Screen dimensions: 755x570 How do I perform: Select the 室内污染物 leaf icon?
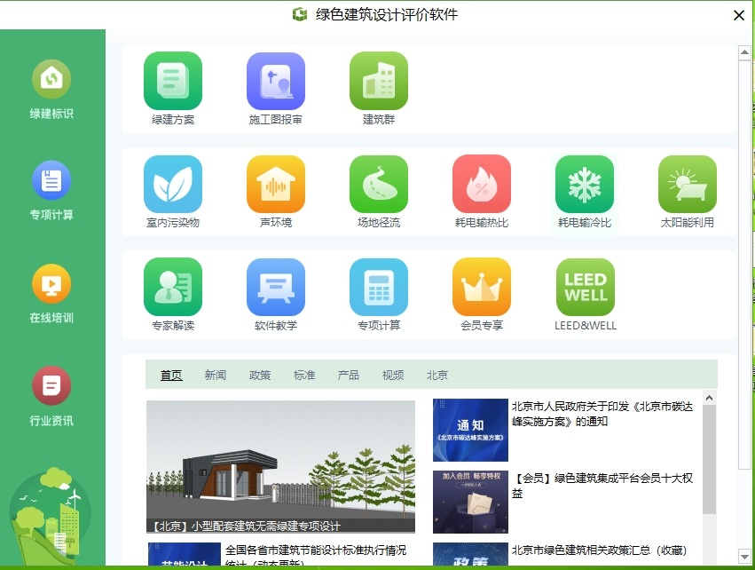coord(173,184)
